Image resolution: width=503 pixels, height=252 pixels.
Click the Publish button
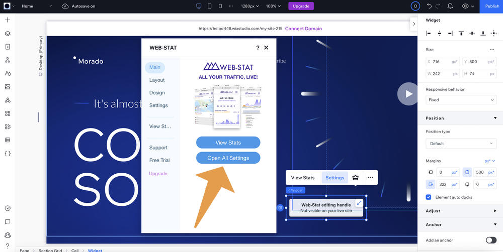tap(491, 6)
